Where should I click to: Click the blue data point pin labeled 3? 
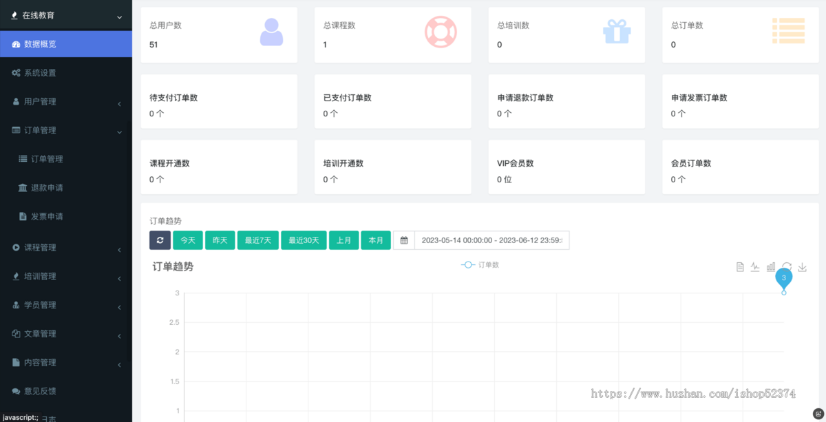tap(784, 279)
